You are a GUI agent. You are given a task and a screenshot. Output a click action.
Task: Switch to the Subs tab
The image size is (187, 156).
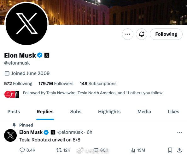pos(76,112)
